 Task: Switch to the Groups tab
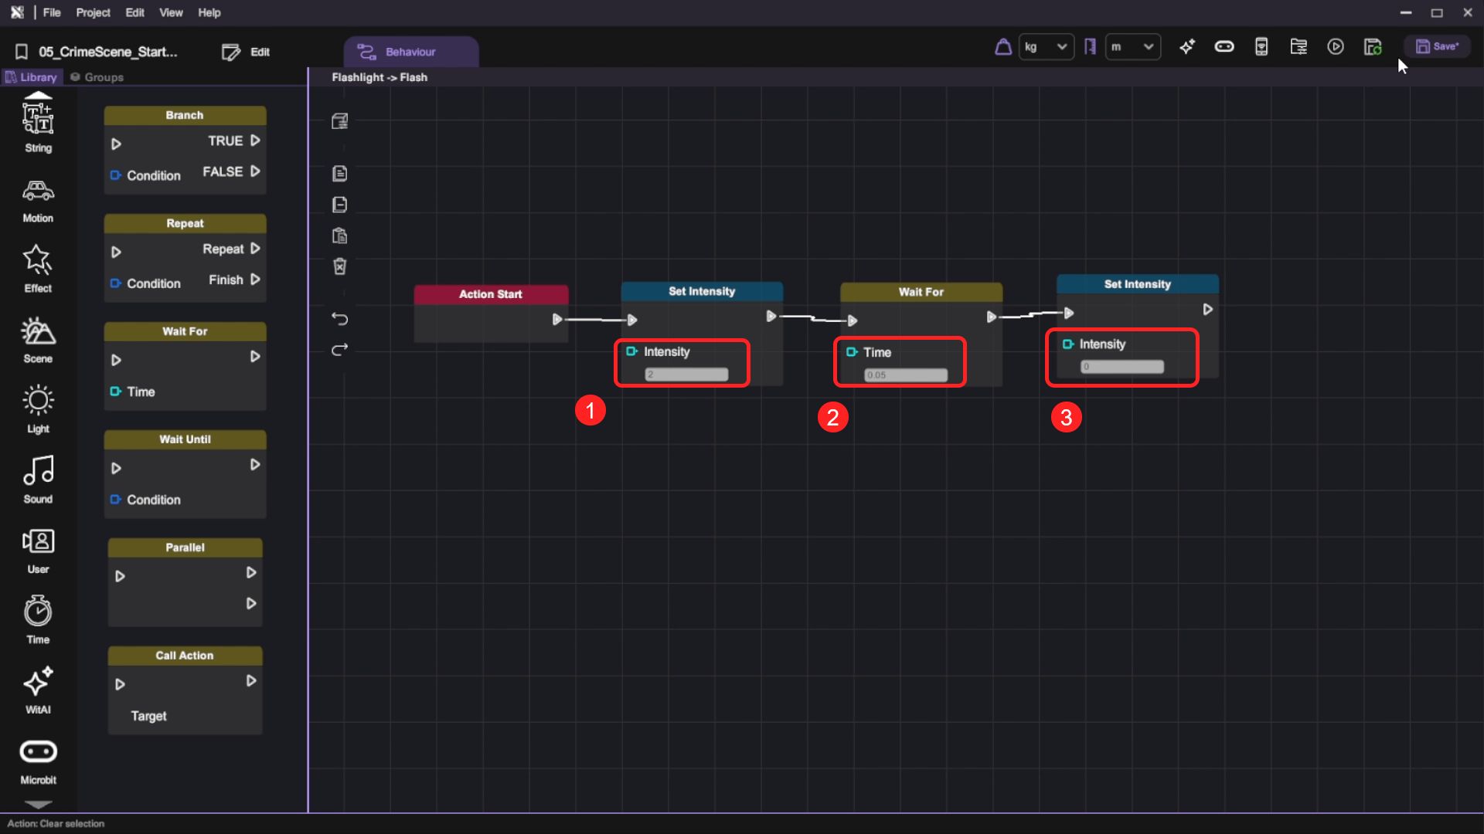(x=97, y=77)
